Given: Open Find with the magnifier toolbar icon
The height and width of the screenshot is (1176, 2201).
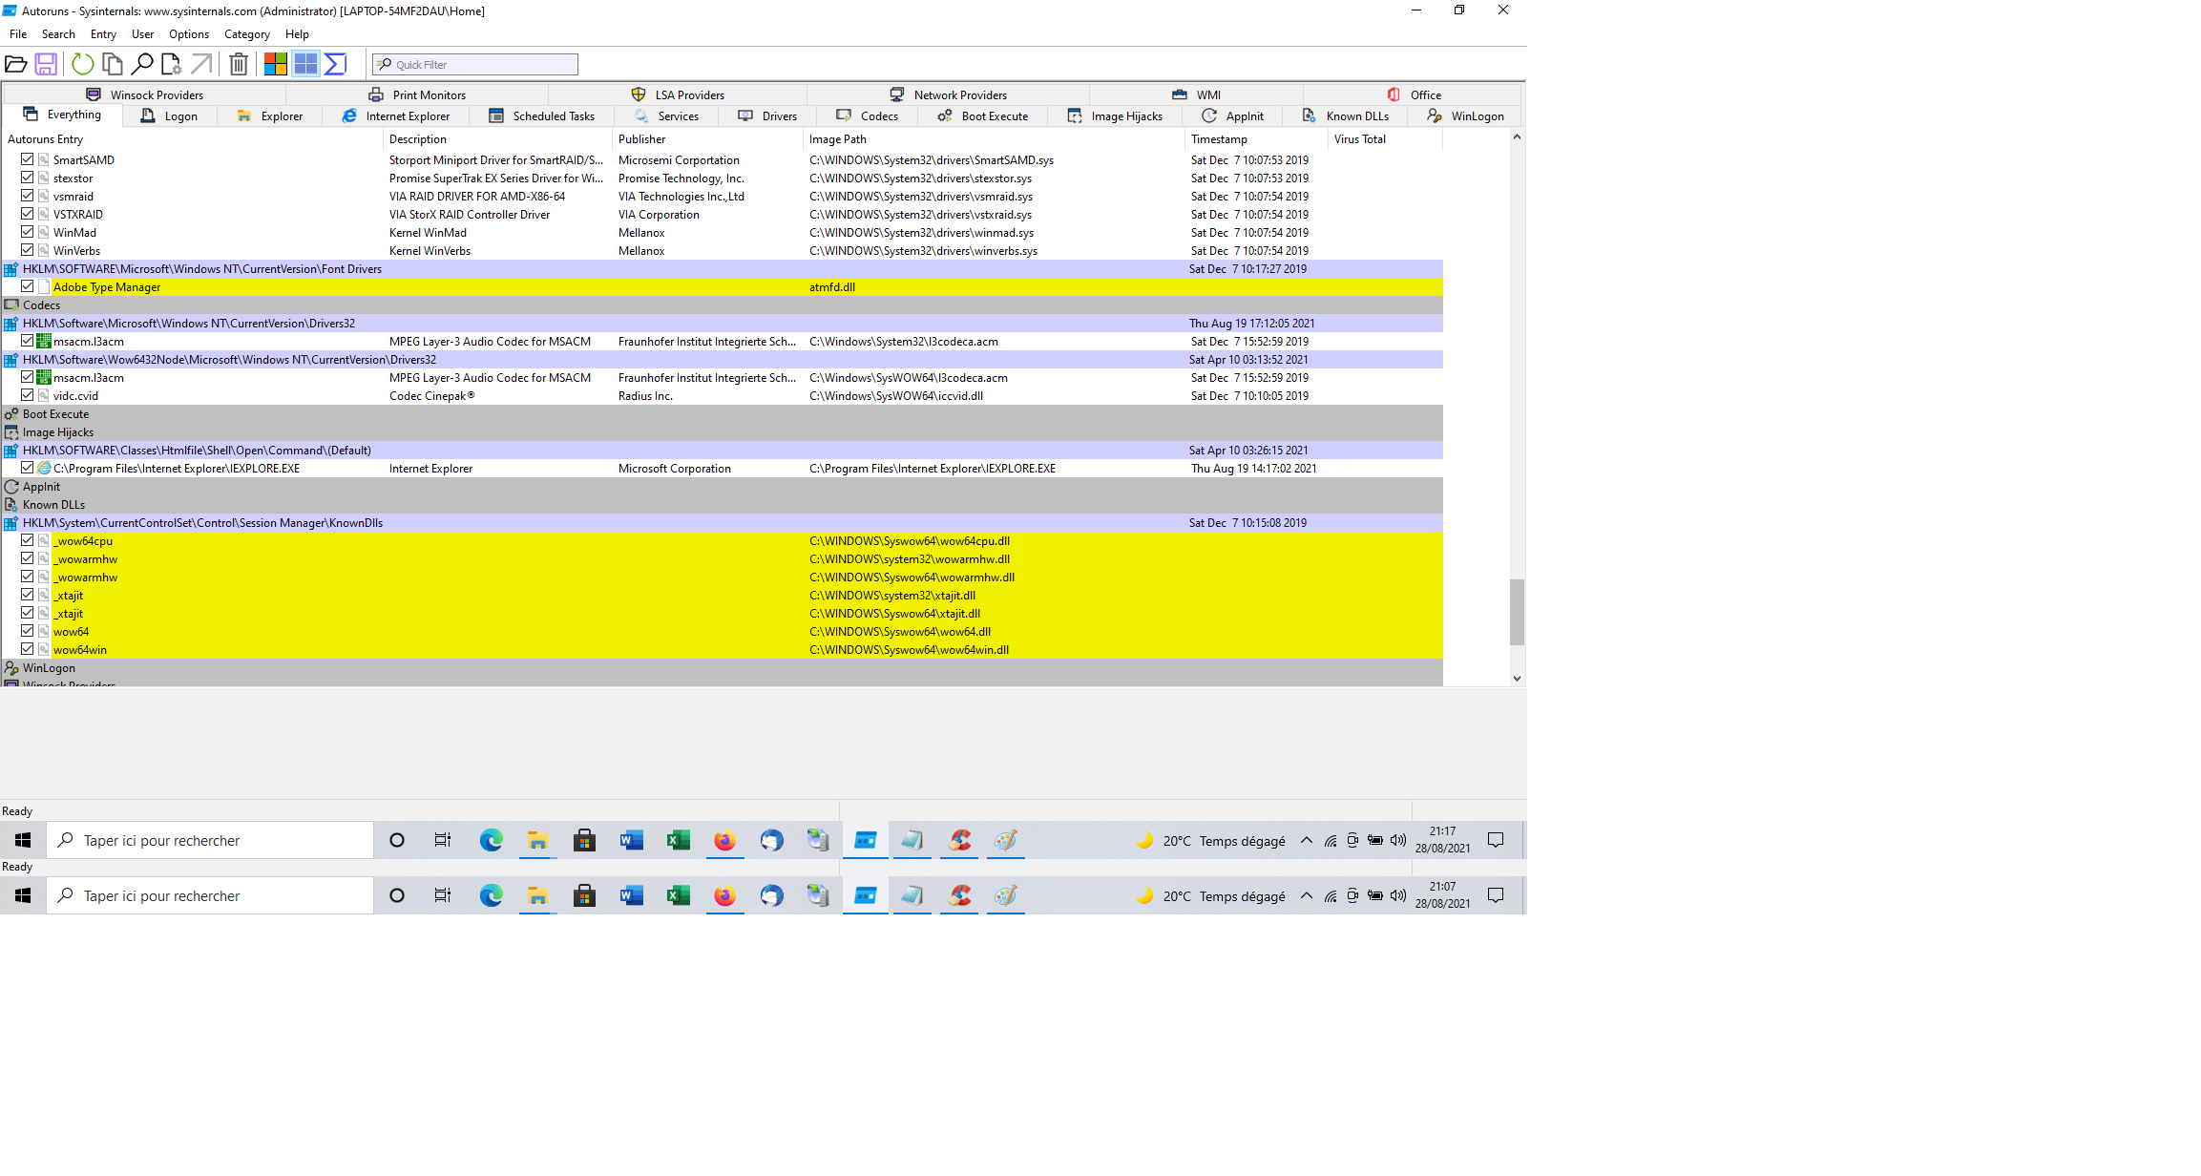Looking at the screenshot, I should 142,64.
